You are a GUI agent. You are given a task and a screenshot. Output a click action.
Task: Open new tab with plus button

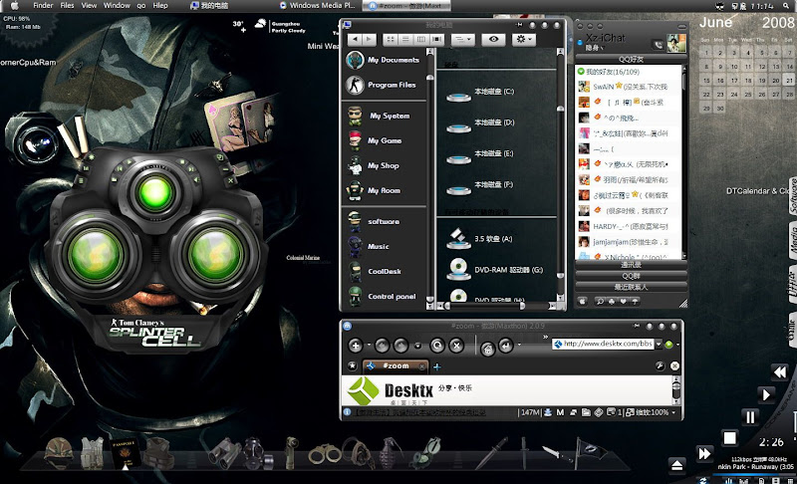[436, 366]
